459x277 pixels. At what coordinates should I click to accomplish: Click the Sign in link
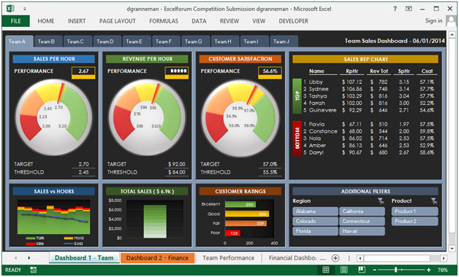(x=434, y=20)
